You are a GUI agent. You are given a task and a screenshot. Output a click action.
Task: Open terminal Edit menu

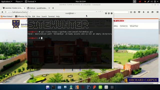coord(33,16)
